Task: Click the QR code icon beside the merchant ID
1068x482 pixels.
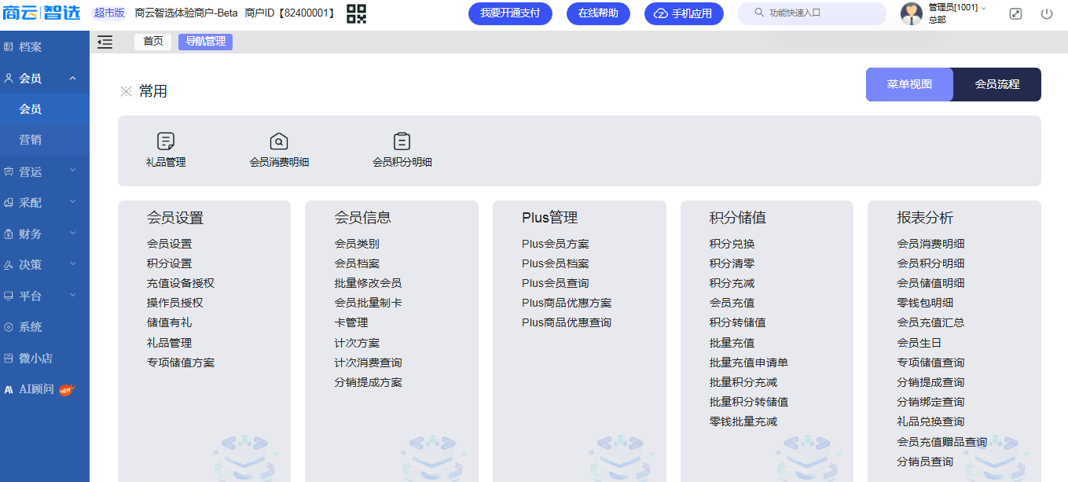Action: (356, 13)
